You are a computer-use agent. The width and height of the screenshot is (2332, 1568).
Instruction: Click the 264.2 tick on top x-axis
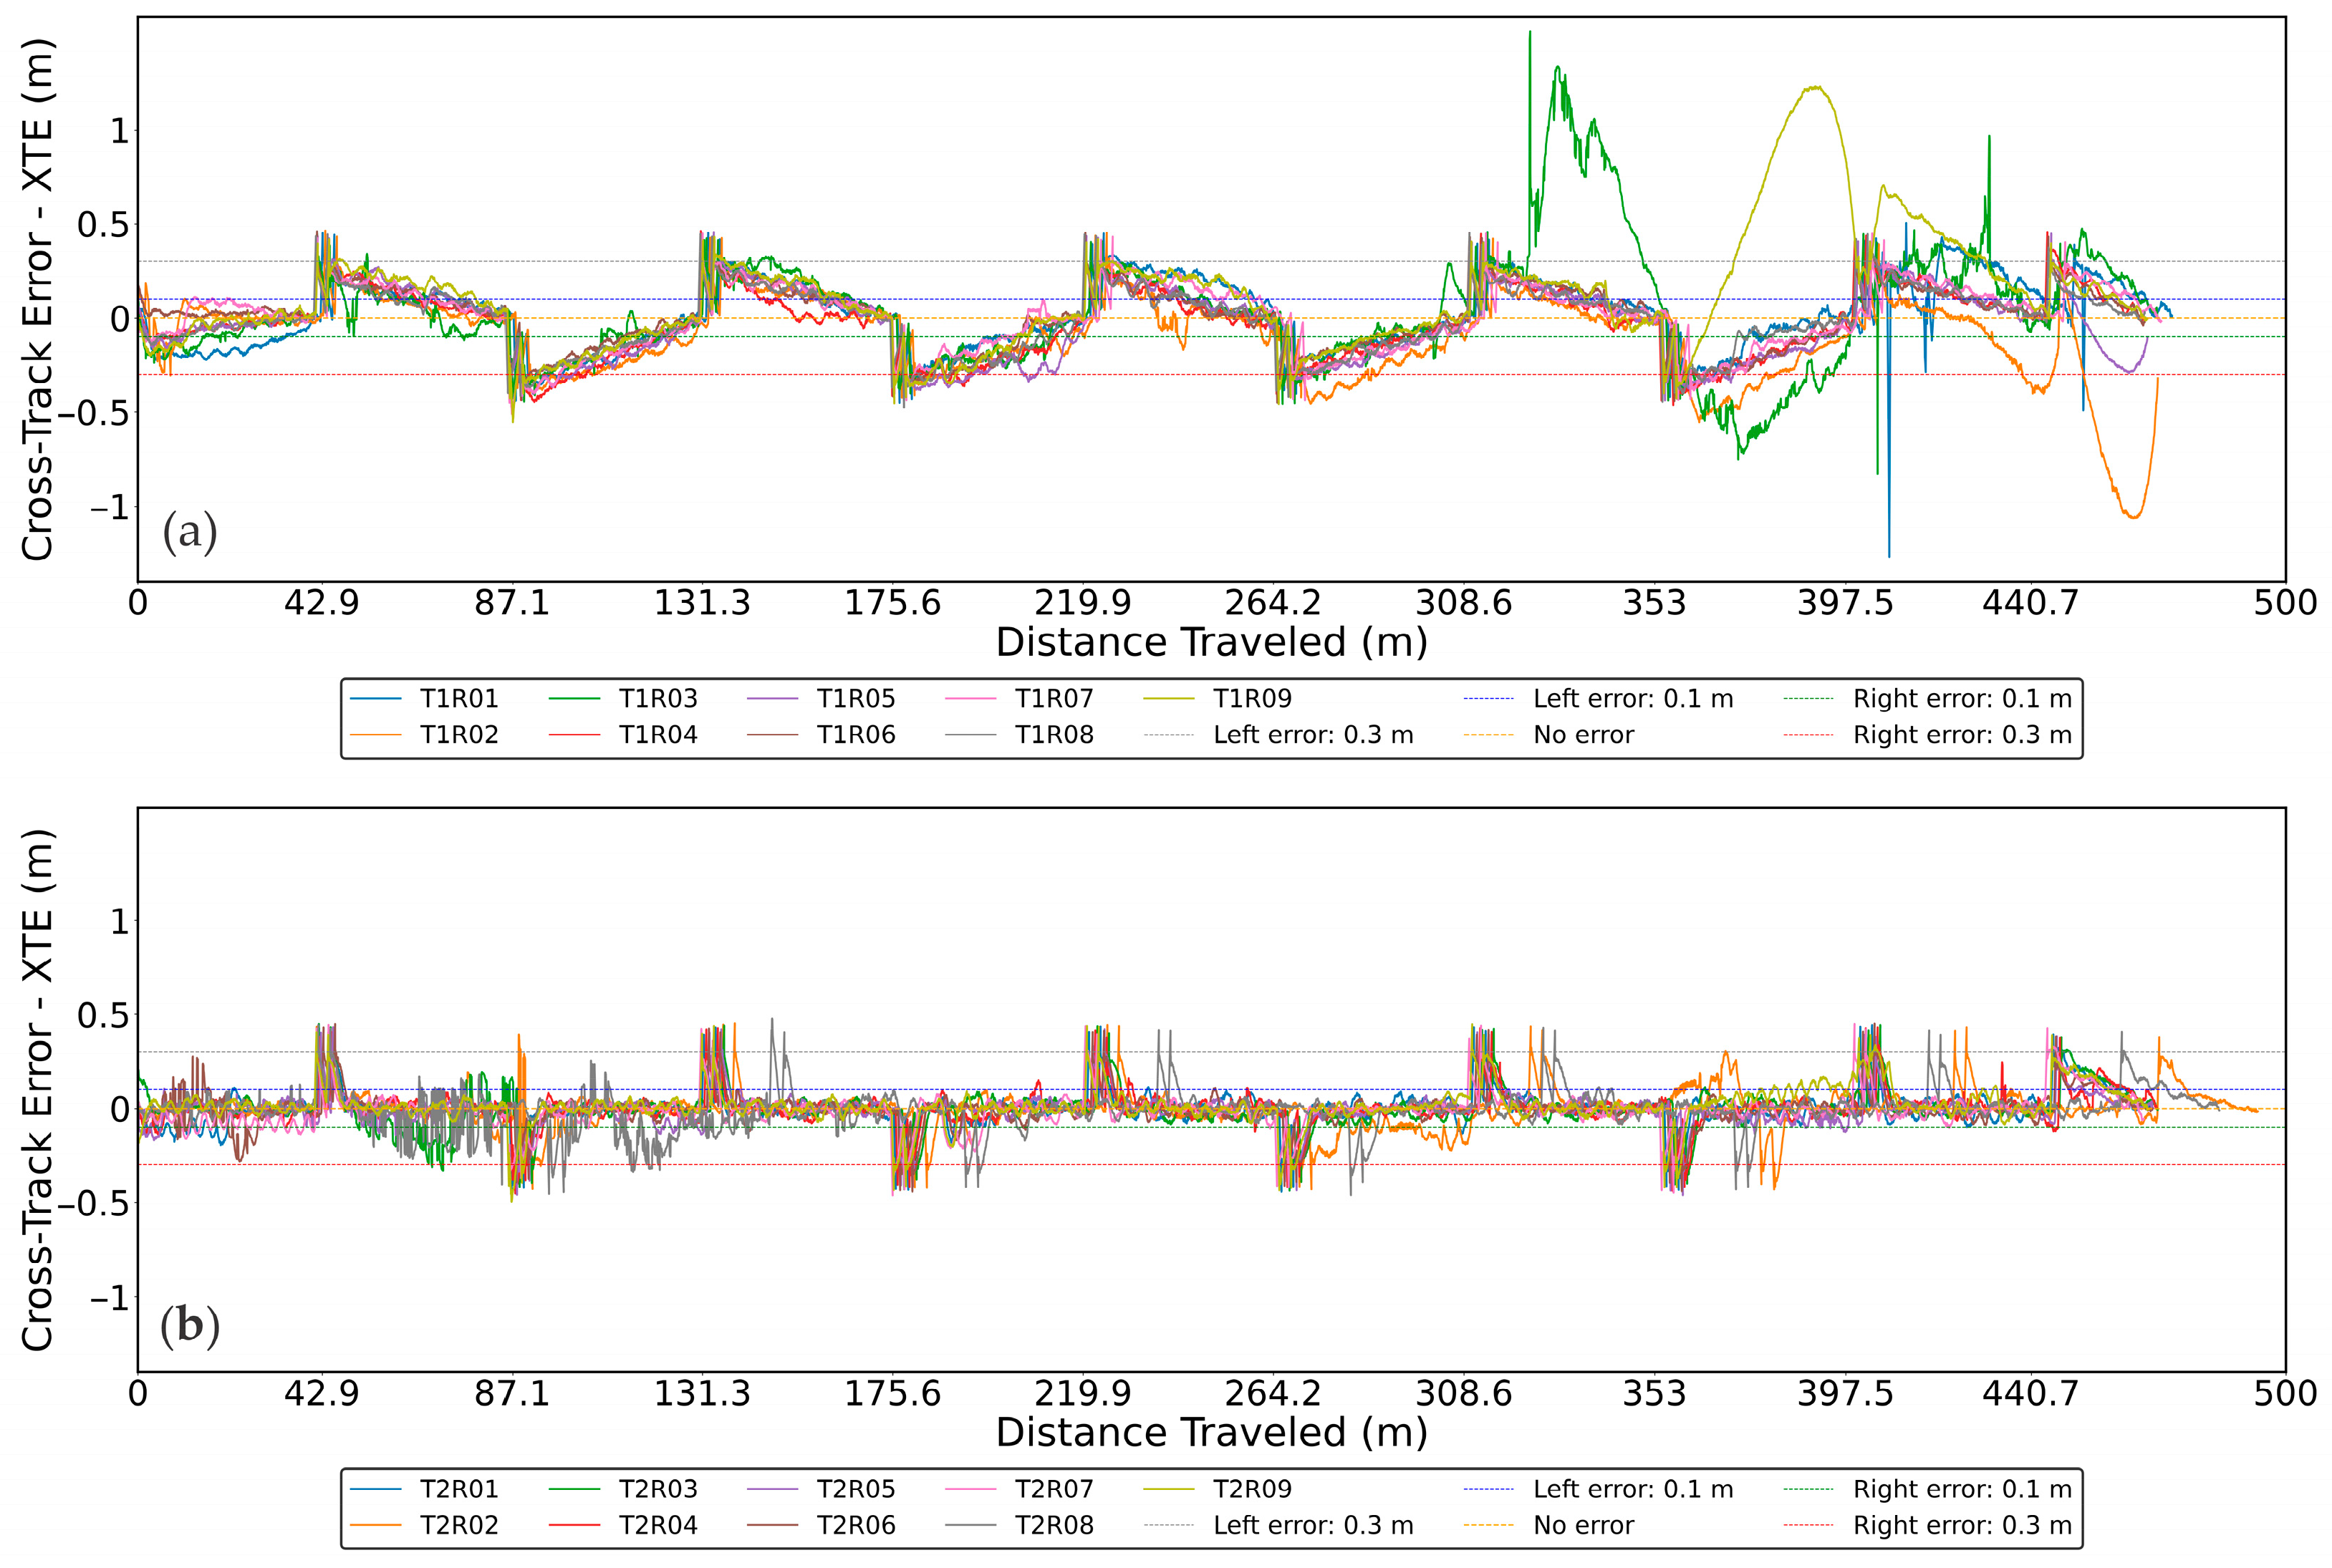[1273, 603]
